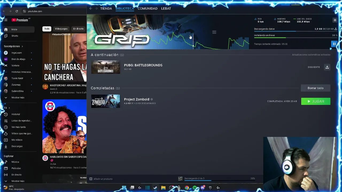The image size is (342, 192).
Task: Open Películas in the Explorar section
Action: pyautogui.click(x=19, y=168)
